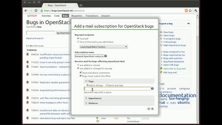
Task: Open the Translations tab
Action: pyautogui.click(x=92, y=16)
